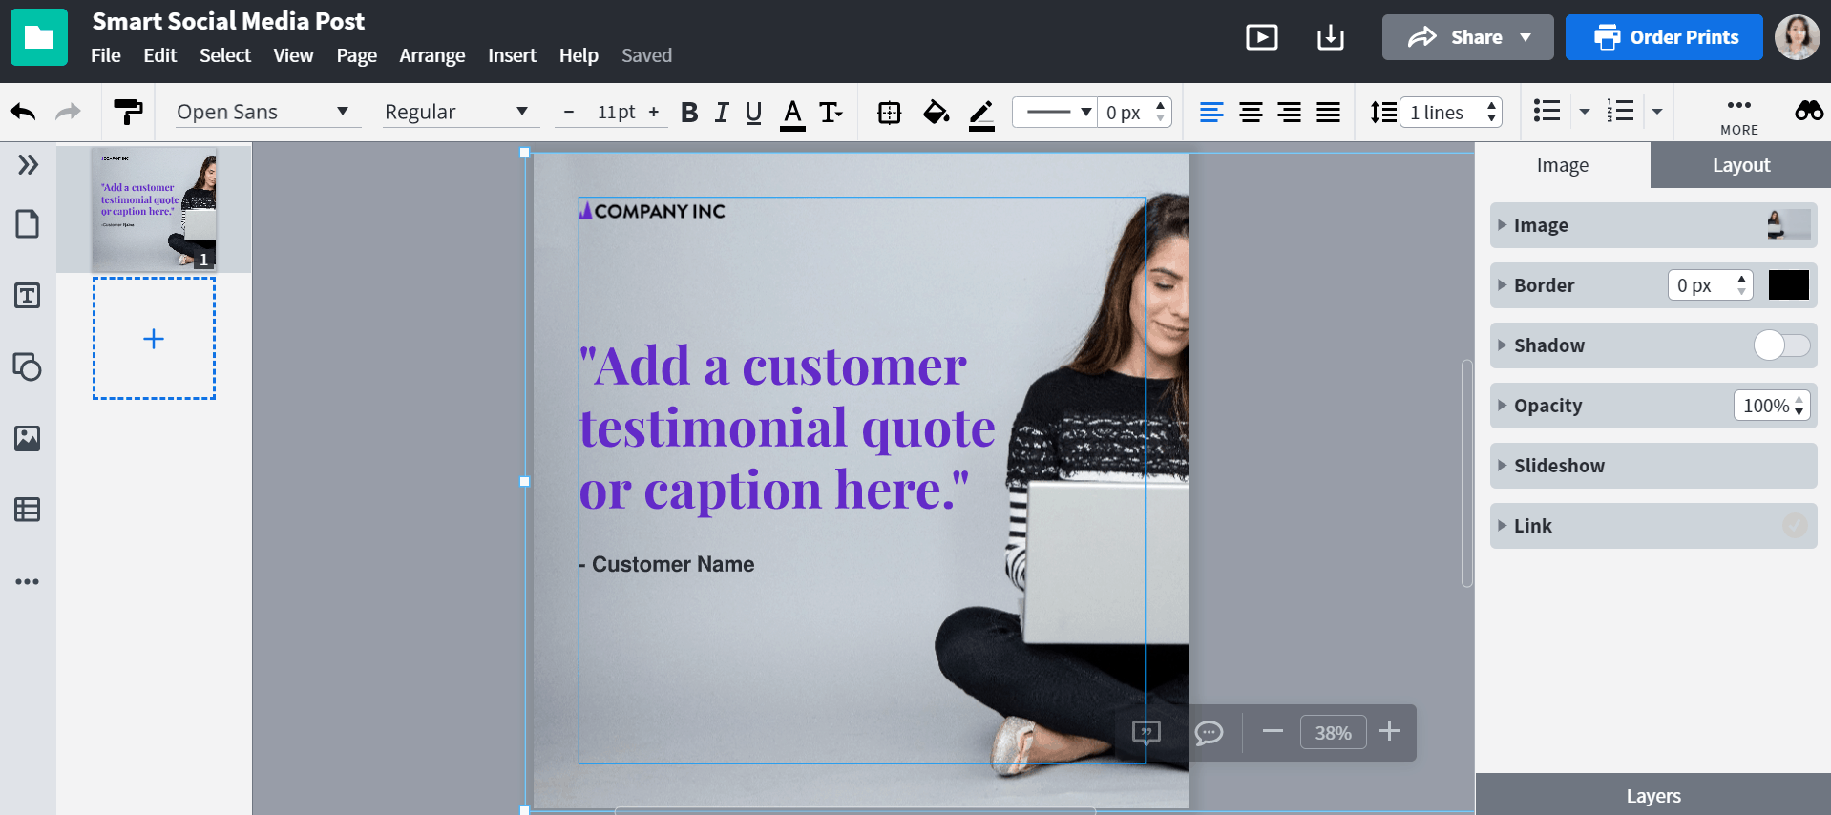Zoom out with minus button
Image resolution: width=1831 pixels, height=815 pixels.
pos(1273,731)
